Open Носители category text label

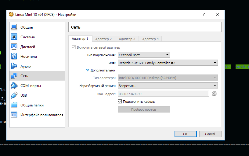point(29,57)
